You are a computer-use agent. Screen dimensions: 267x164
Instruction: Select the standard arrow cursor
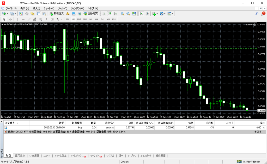click(x=4, y=19)
